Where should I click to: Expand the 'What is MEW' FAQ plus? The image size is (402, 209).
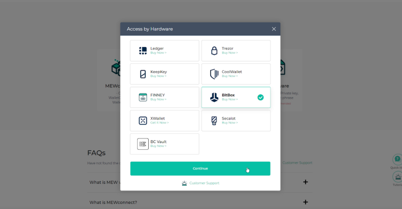click(306, 182)
